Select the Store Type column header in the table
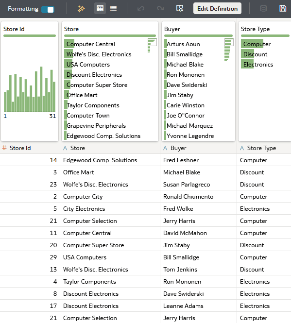This screenshot has height=323, width=291. (264, 148)
